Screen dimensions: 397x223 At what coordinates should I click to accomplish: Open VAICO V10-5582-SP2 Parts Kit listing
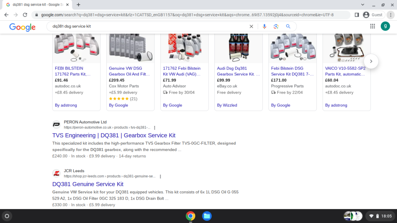[345, 71]
